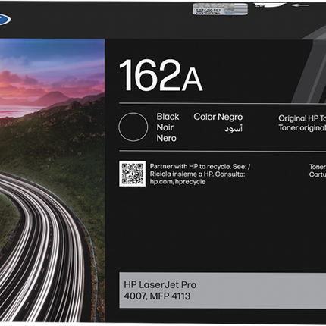Click the highway landscape photo on the box
326x326 pixels.
[52, 180]
